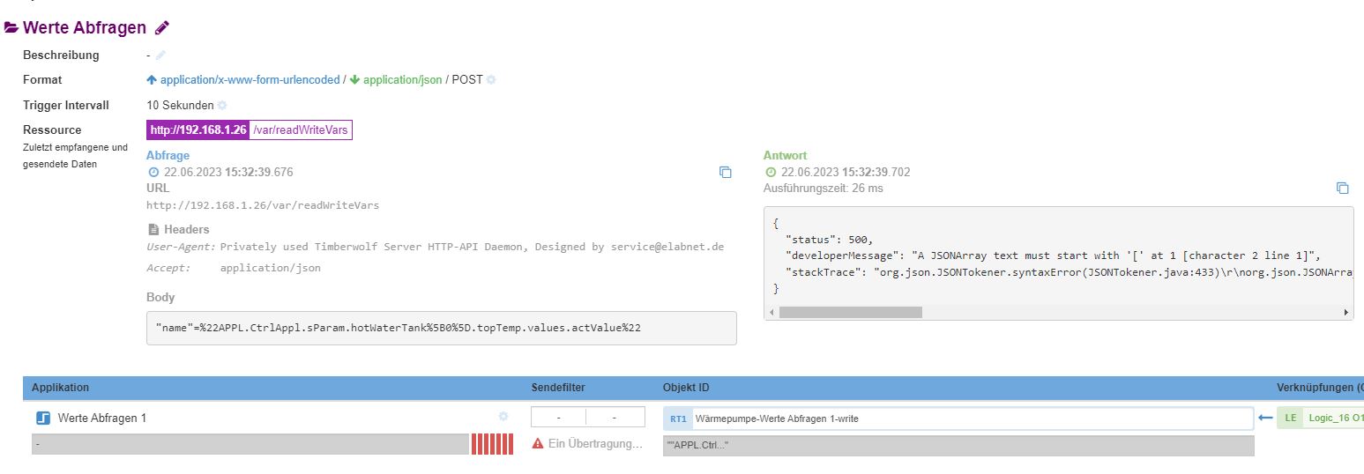Click the right scroll arrow in response box

point(1345,312)
